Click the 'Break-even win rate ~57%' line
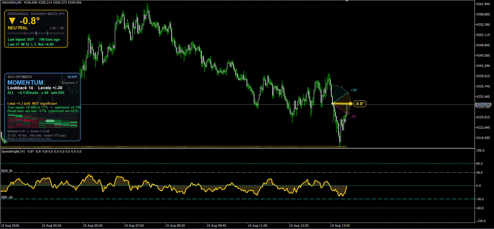 point(43,111)
